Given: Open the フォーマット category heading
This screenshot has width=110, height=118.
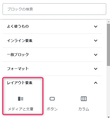Looking at the screenshot, I should 18,69.
